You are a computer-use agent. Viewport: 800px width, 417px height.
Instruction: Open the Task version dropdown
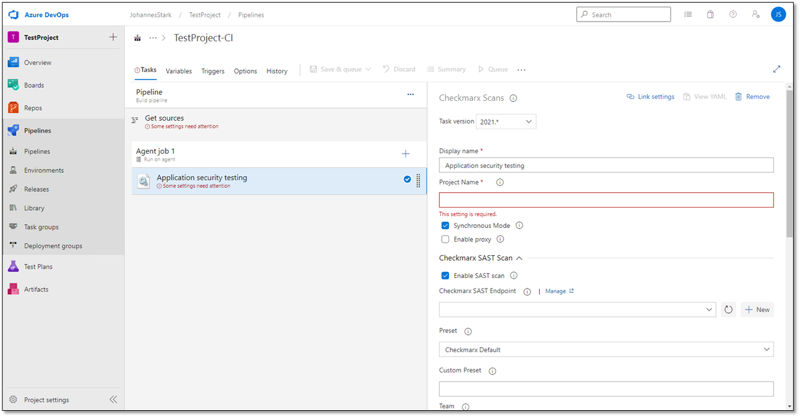(506, 122)
